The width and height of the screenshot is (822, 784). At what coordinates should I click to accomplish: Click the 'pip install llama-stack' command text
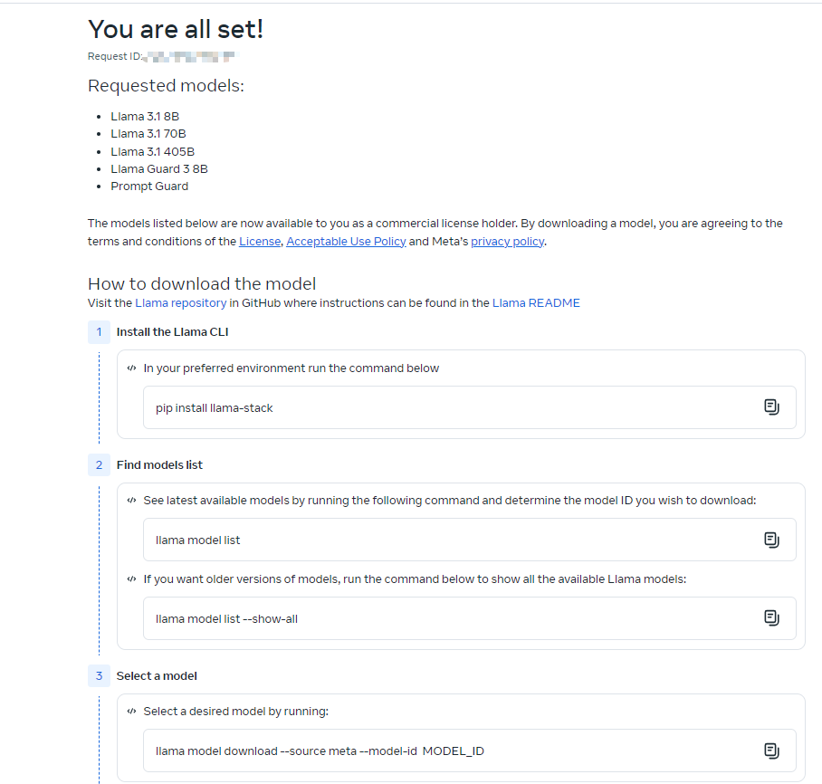(x=215, y=408)
